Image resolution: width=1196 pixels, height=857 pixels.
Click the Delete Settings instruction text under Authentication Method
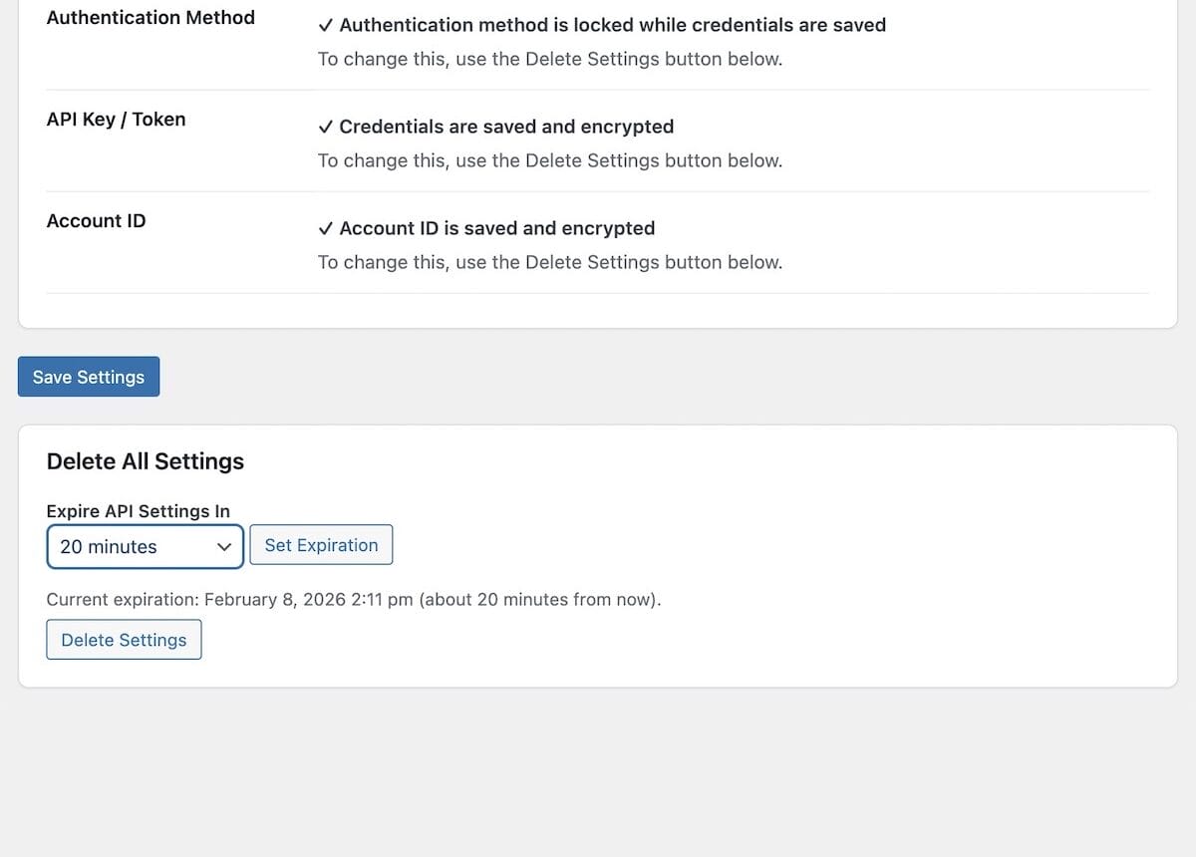tap(549, 59)
